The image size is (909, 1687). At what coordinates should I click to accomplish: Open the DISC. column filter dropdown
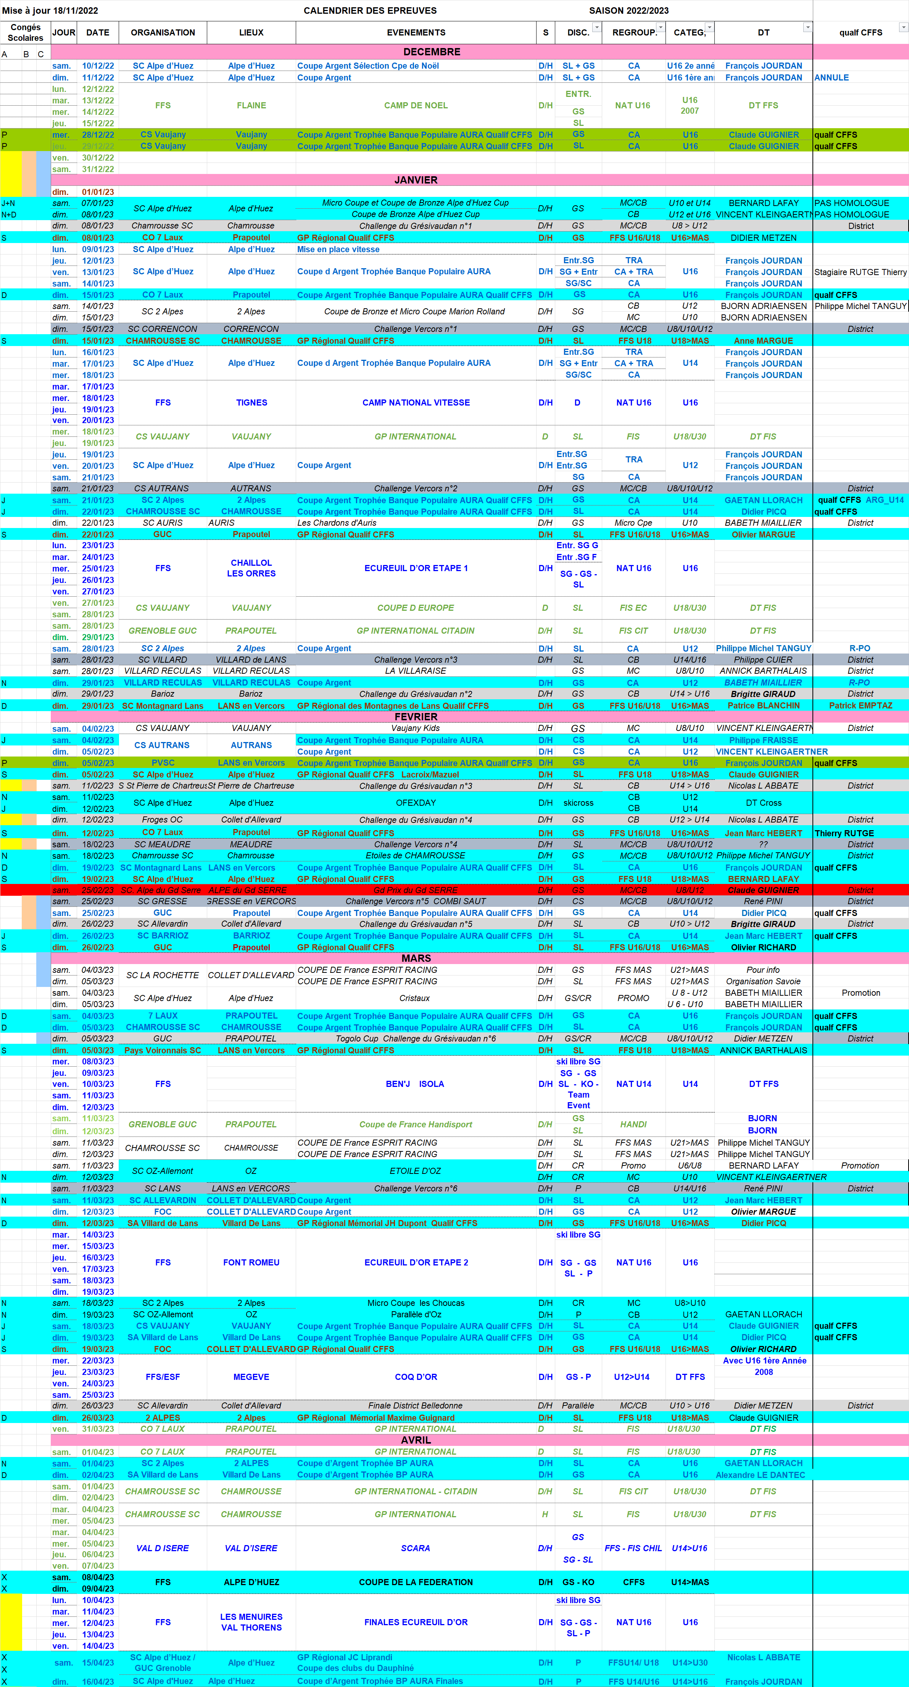[596, 27]
